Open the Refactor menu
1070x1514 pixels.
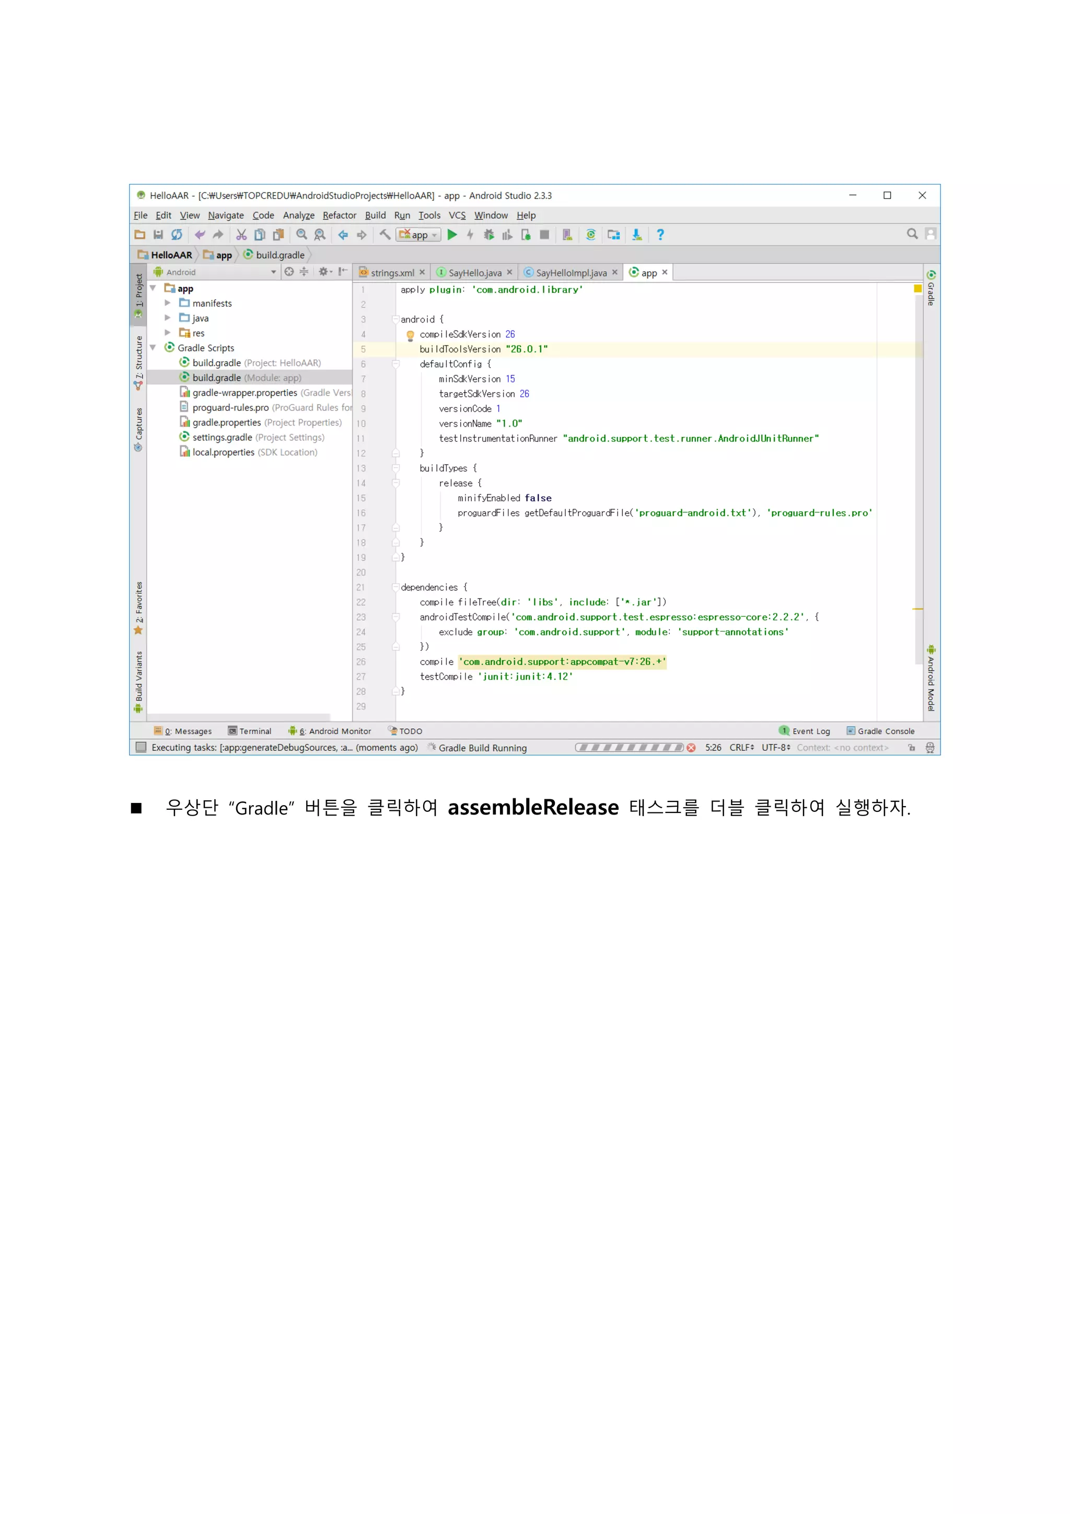pos(339,215)
